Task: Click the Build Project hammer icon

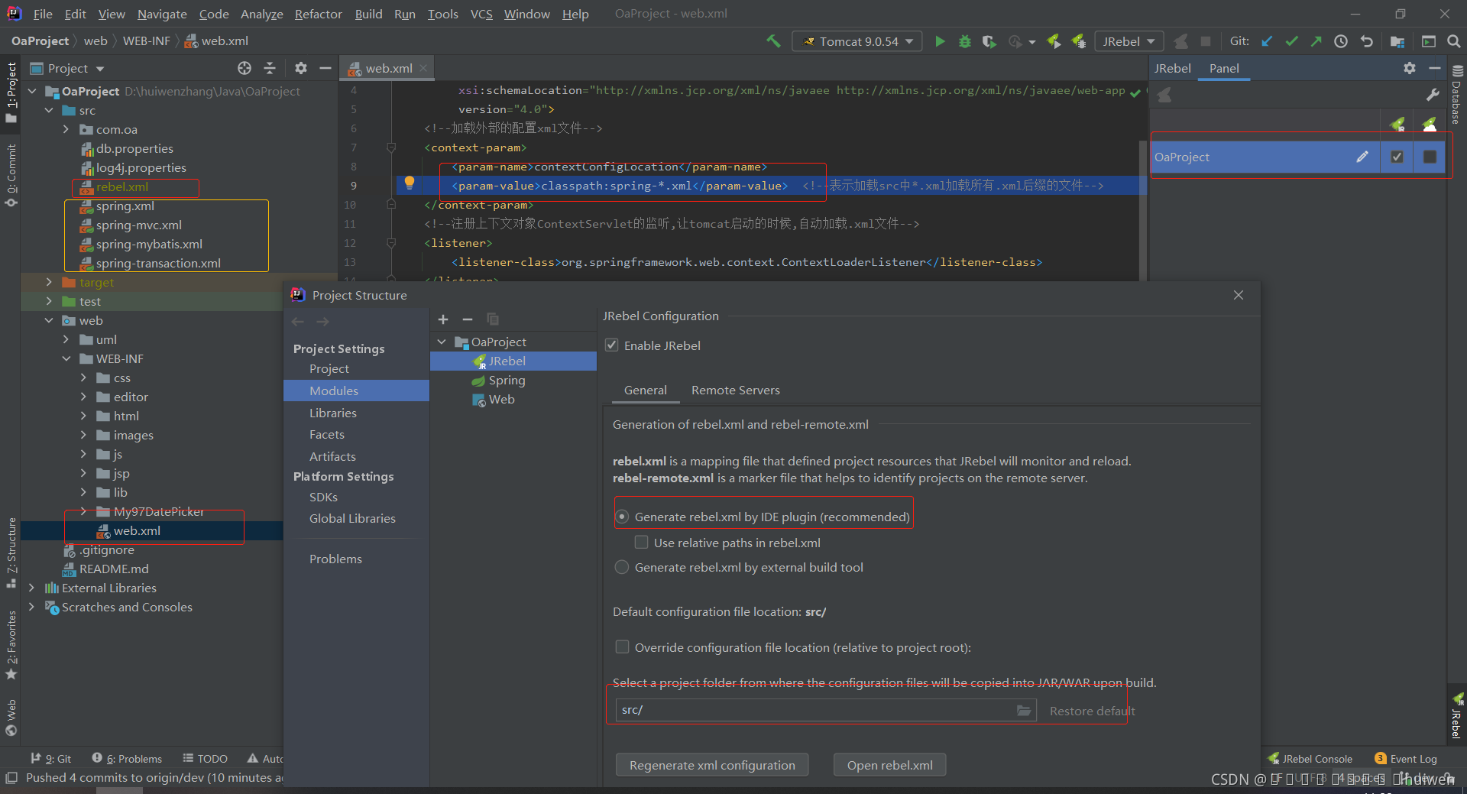Action: coord(773,41)
